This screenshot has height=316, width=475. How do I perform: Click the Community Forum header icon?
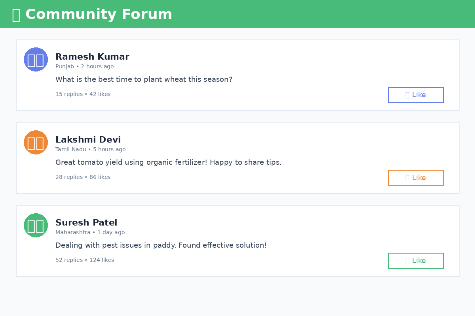tap(16, 15)
